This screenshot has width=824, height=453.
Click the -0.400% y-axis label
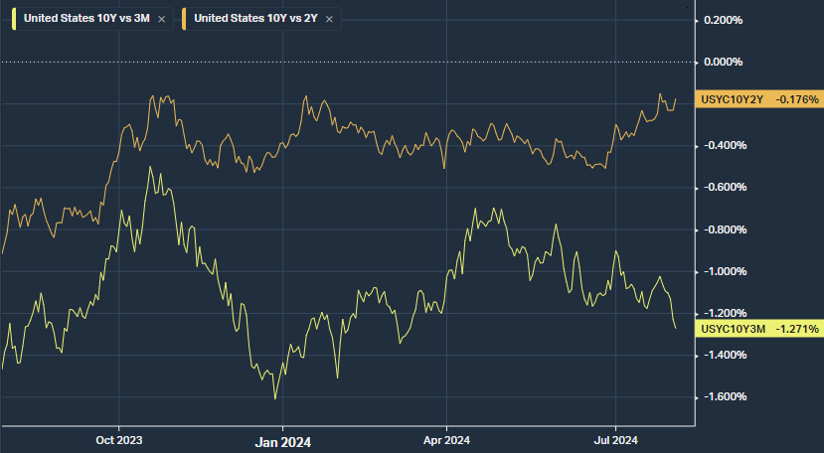point(723,146)
